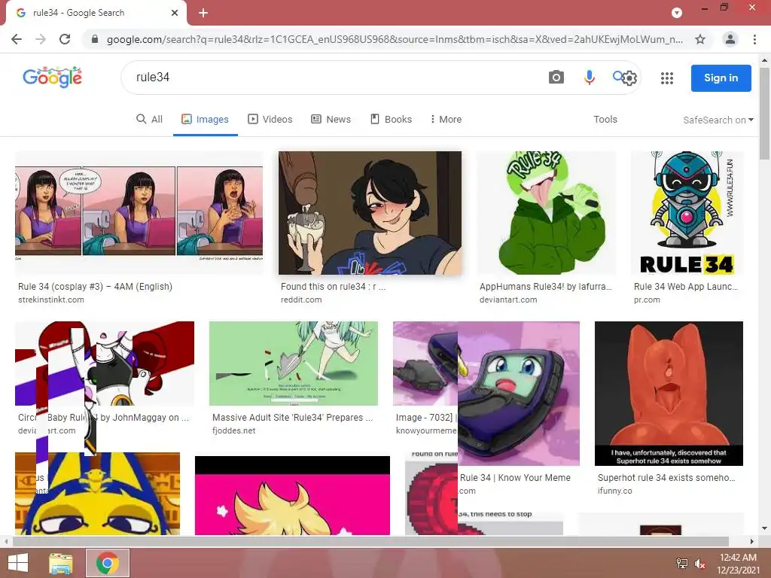Click the vertical scrollbar up arrow

[x=765, y=60]
